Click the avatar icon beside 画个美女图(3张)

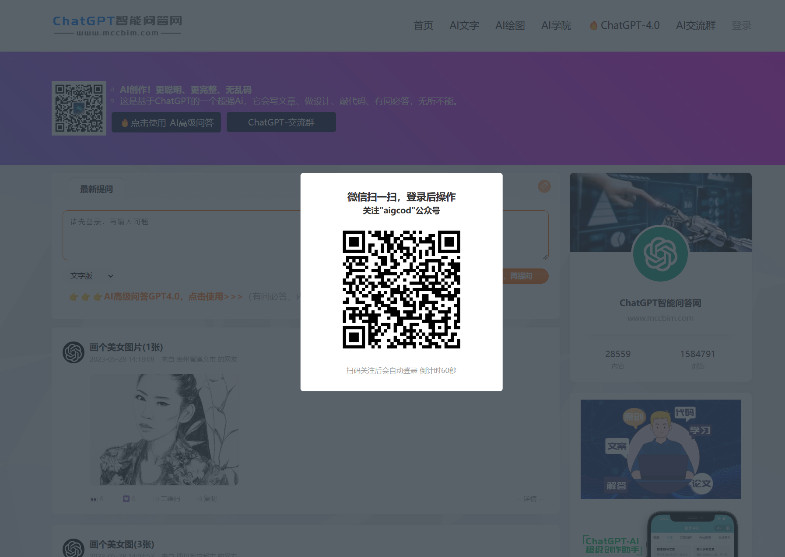[x=73, y=549]
